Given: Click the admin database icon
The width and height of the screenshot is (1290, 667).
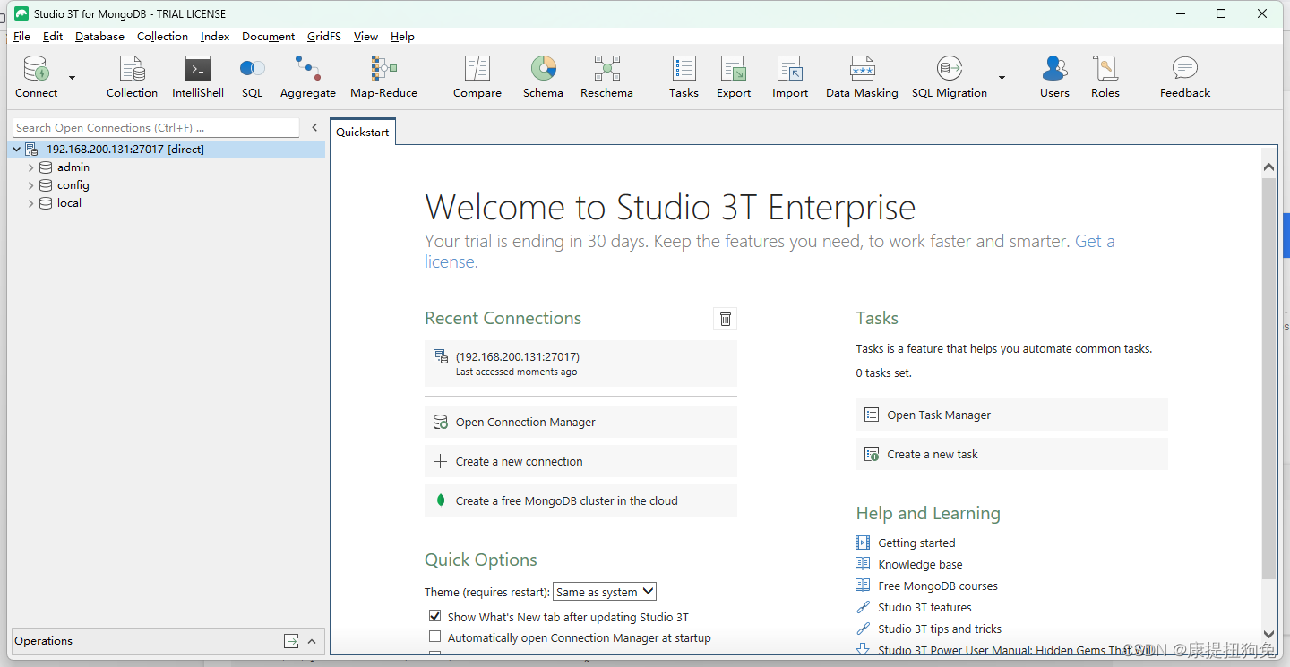Looking at the screenshot, I should [x=46, y=167].
